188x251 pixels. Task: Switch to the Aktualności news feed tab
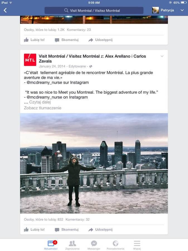pos(51,245)
